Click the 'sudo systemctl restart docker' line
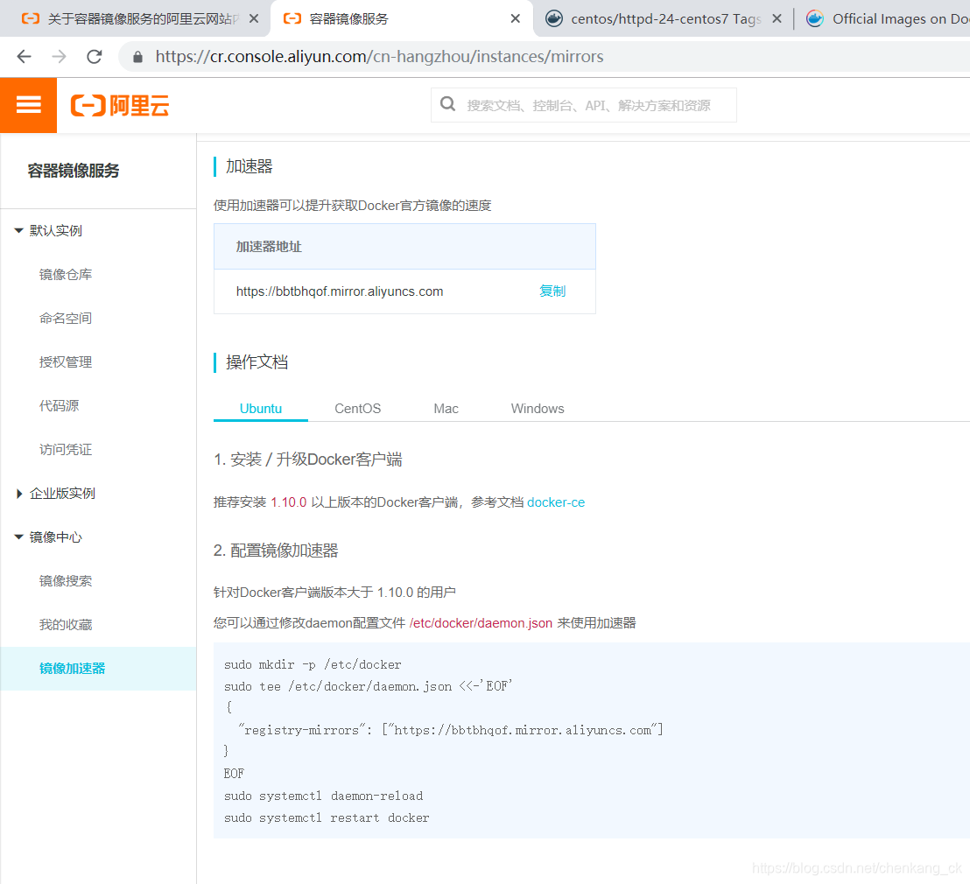Image resolution: width=970 pixels, height=884 pixels. pyautogui.click(x=327, y=817)
